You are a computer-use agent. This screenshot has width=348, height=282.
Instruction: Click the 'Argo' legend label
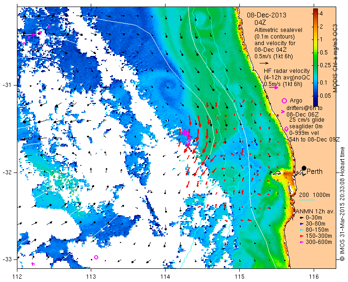pyautogui.click(x=296, y=101)
